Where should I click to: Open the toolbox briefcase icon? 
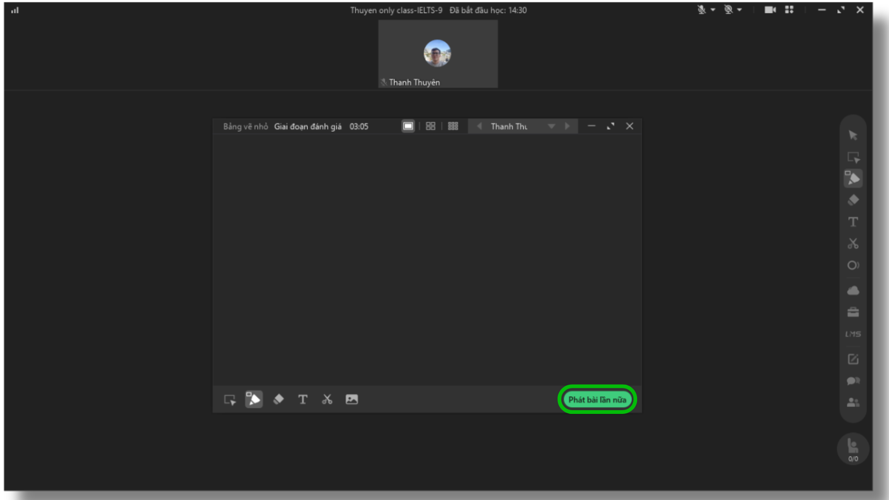[853, 312]
